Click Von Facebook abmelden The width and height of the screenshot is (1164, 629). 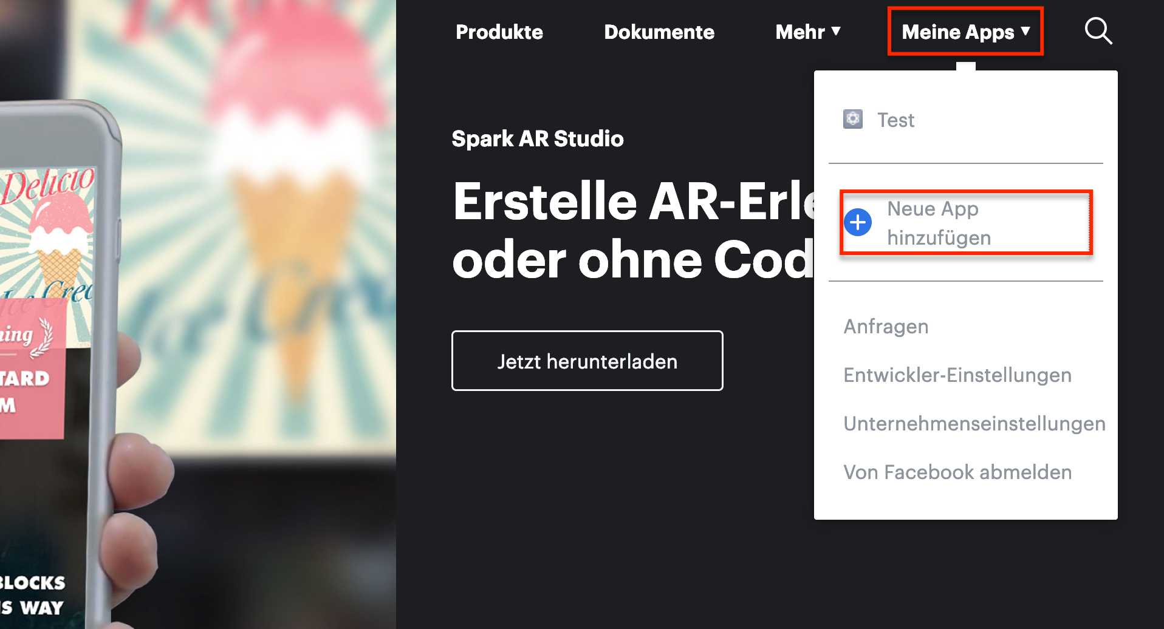pos(957,472)
